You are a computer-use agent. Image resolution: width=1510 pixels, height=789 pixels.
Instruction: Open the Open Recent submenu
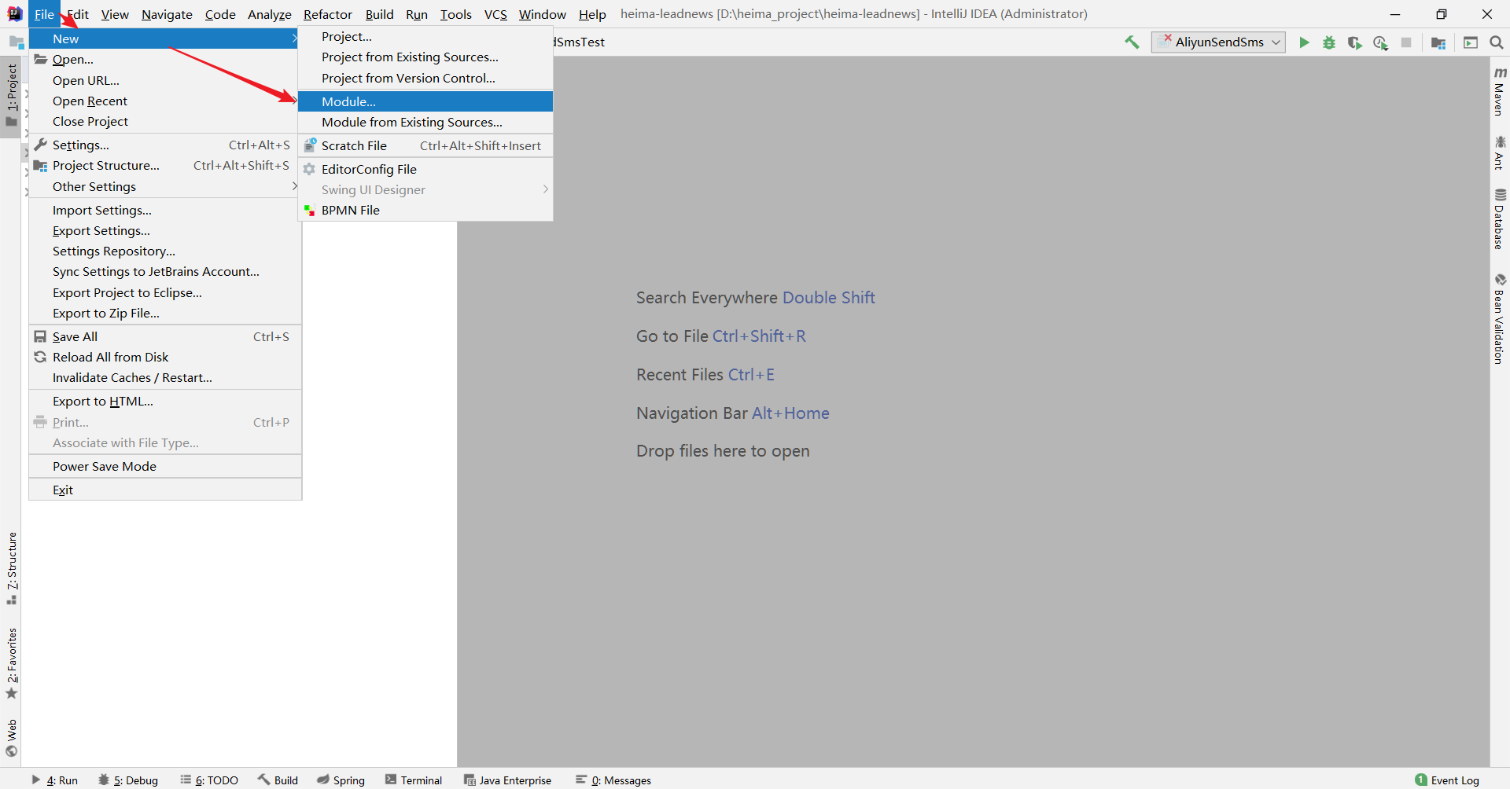[x=164, y=101]
